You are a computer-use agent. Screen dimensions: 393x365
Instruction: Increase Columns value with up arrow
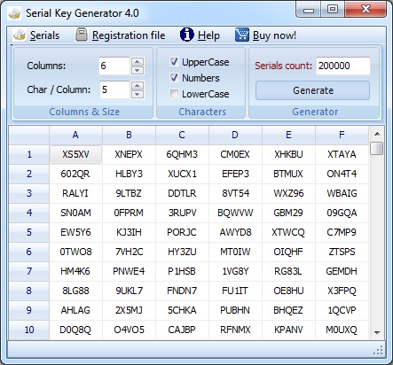click(x=138, y=61)
